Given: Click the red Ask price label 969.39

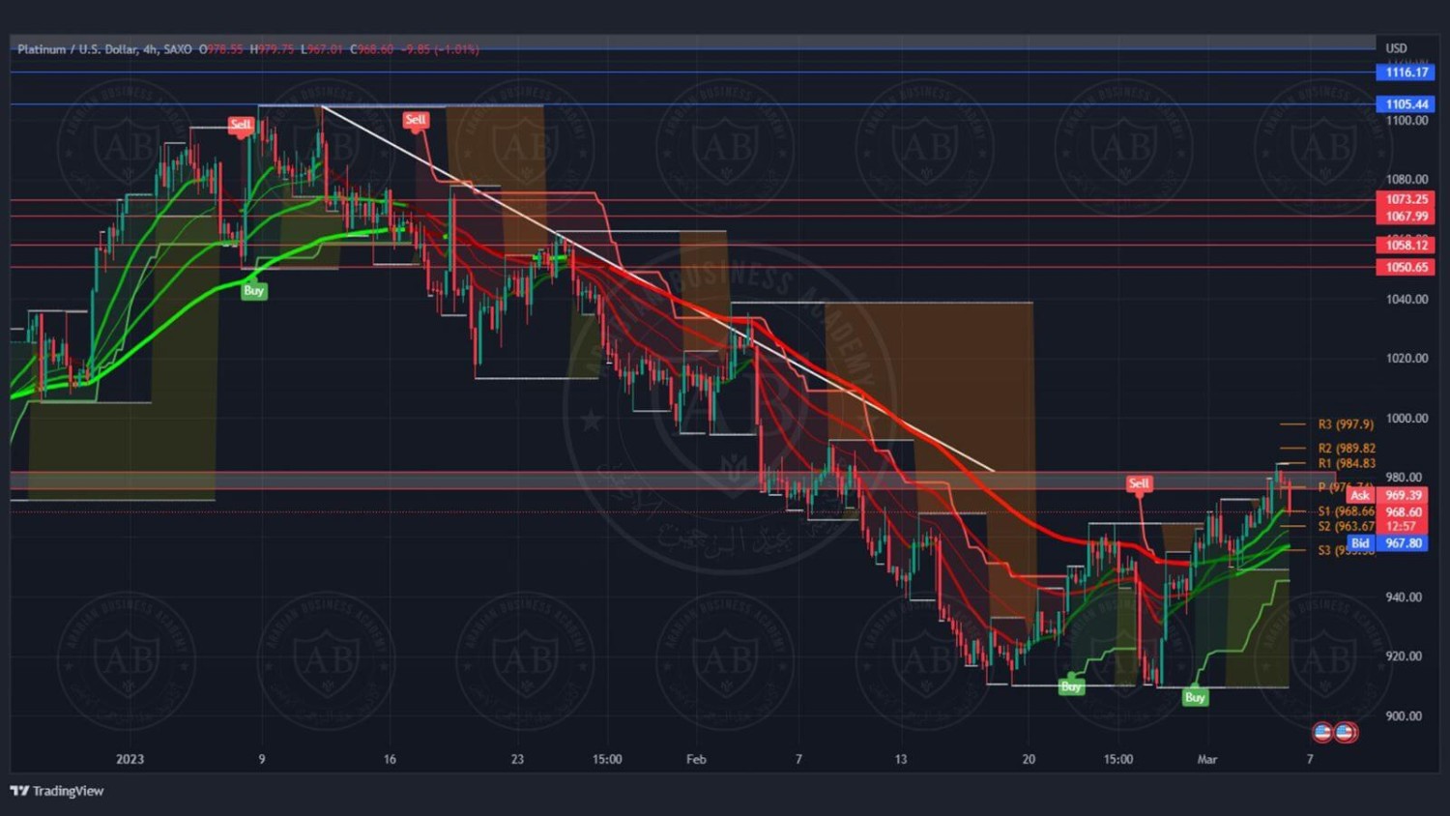Looking at the screenshot, I should (1403, 495).
